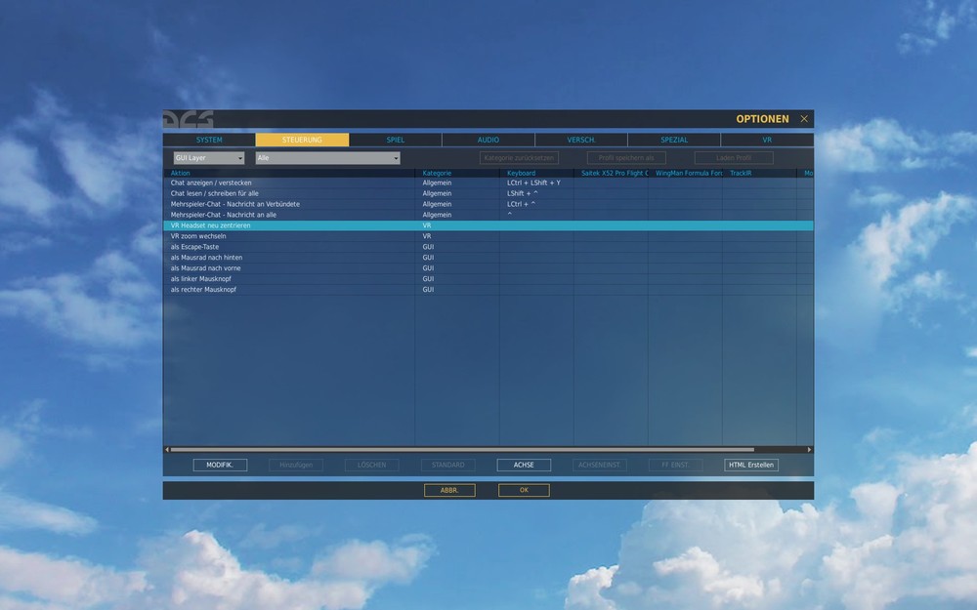This screenshot has width=977, height=610.
Task: Go to the VERSCH. tab
Action: 580,140
